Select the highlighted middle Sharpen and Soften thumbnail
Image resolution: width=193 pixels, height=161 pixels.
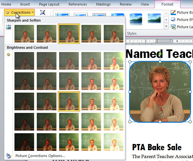[x=69, y=34]
